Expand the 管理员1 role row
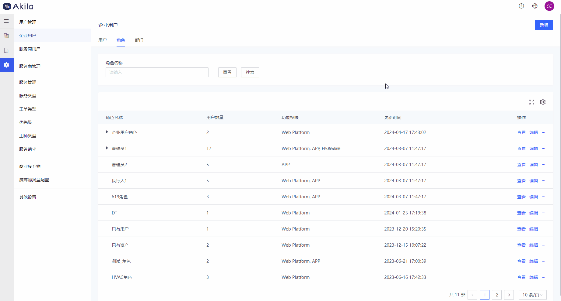The image size is (561, 301). [x=107, y=148]
